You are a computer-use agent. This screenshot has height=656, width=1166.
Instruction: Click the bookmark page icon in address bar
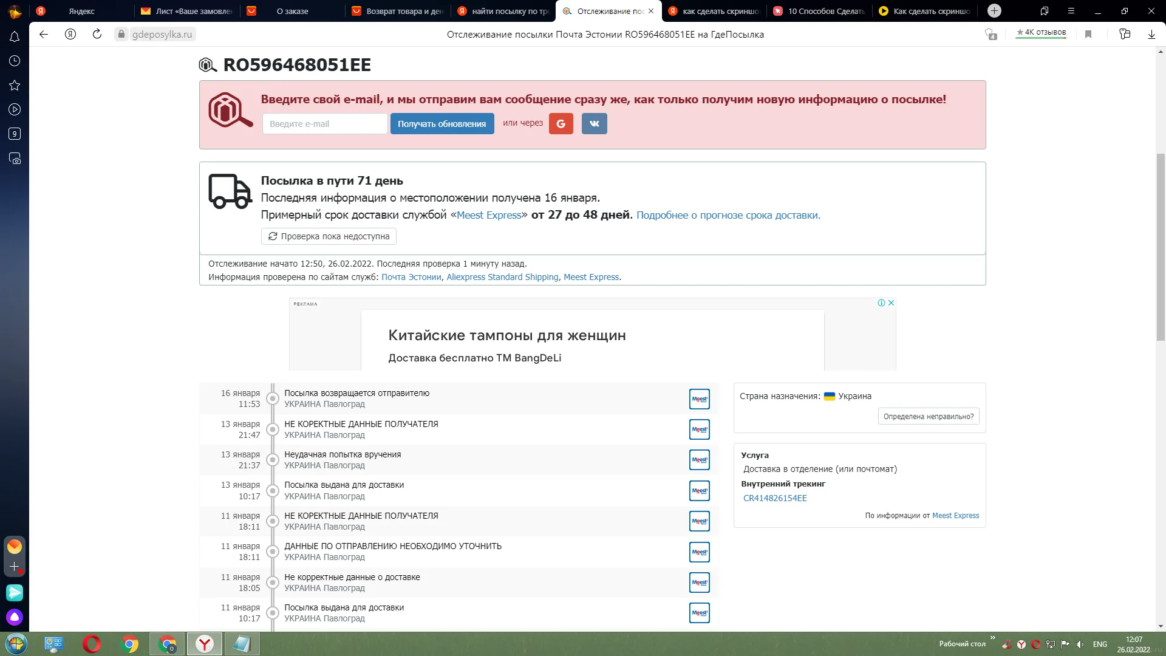pos(1088,35)
